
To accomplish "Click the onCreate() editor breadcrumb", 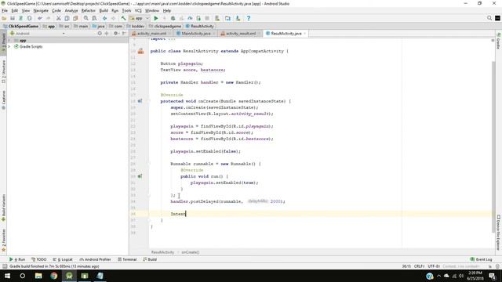I will (191, 252).
